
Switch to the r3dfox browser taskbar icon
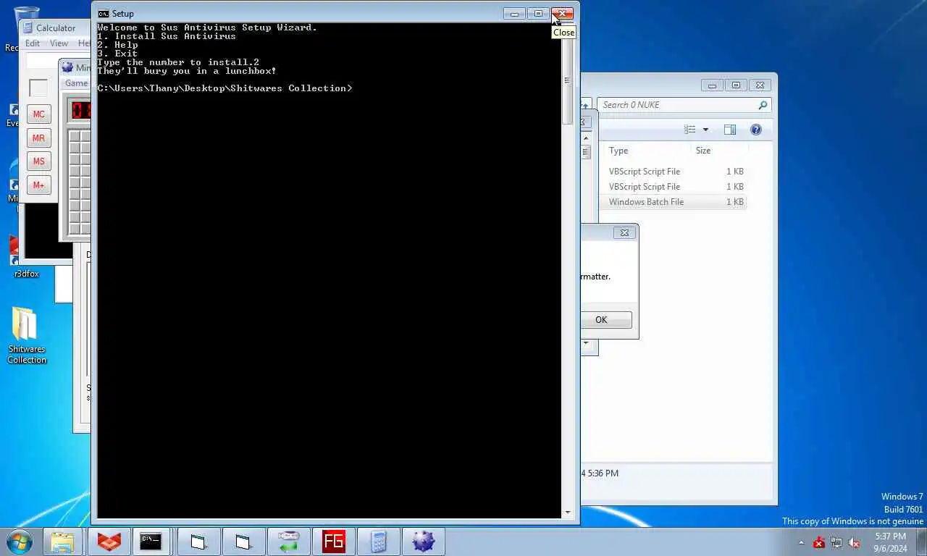pyautogui.click(x=109, y=542)
